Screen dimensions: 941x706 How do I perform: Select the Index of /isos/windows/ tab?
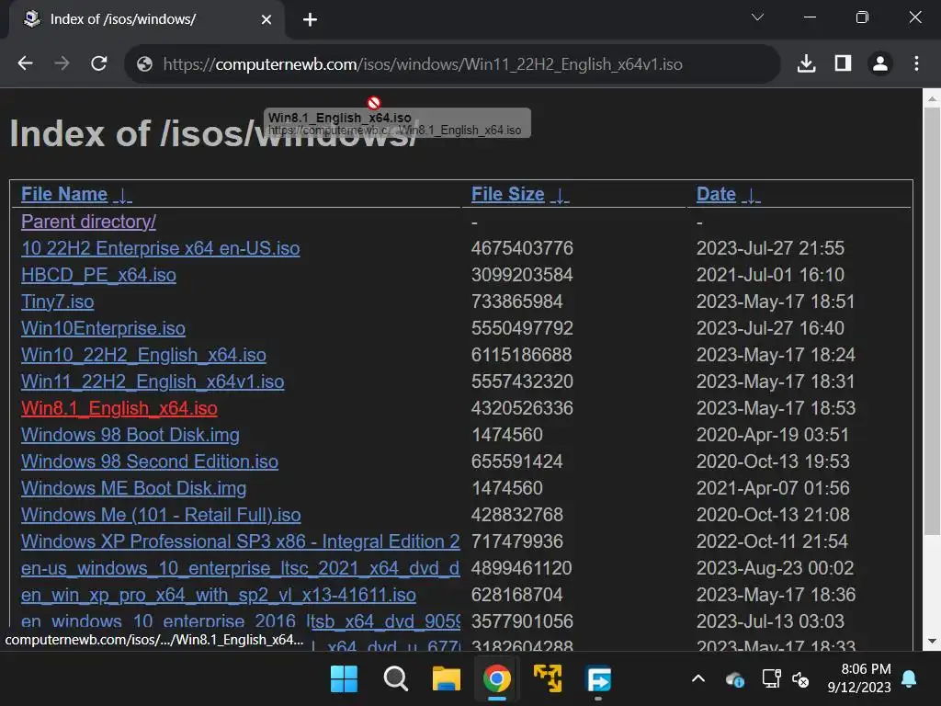click(x=146, y=20)
